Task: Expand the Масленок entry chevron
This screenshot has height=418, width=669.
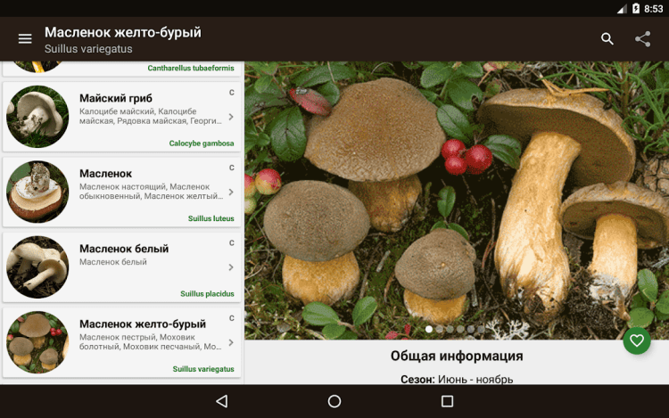Action: [231, 193]
